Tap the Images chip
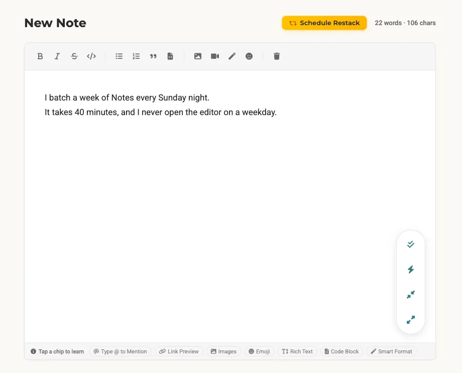This screenshot has width=462, height=373. click(x=223, y=351)
